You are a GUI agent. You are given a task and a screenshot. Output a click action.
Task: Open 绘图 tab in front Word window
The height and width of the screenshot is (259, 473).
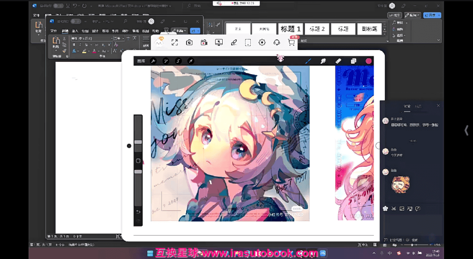point(85,31)
